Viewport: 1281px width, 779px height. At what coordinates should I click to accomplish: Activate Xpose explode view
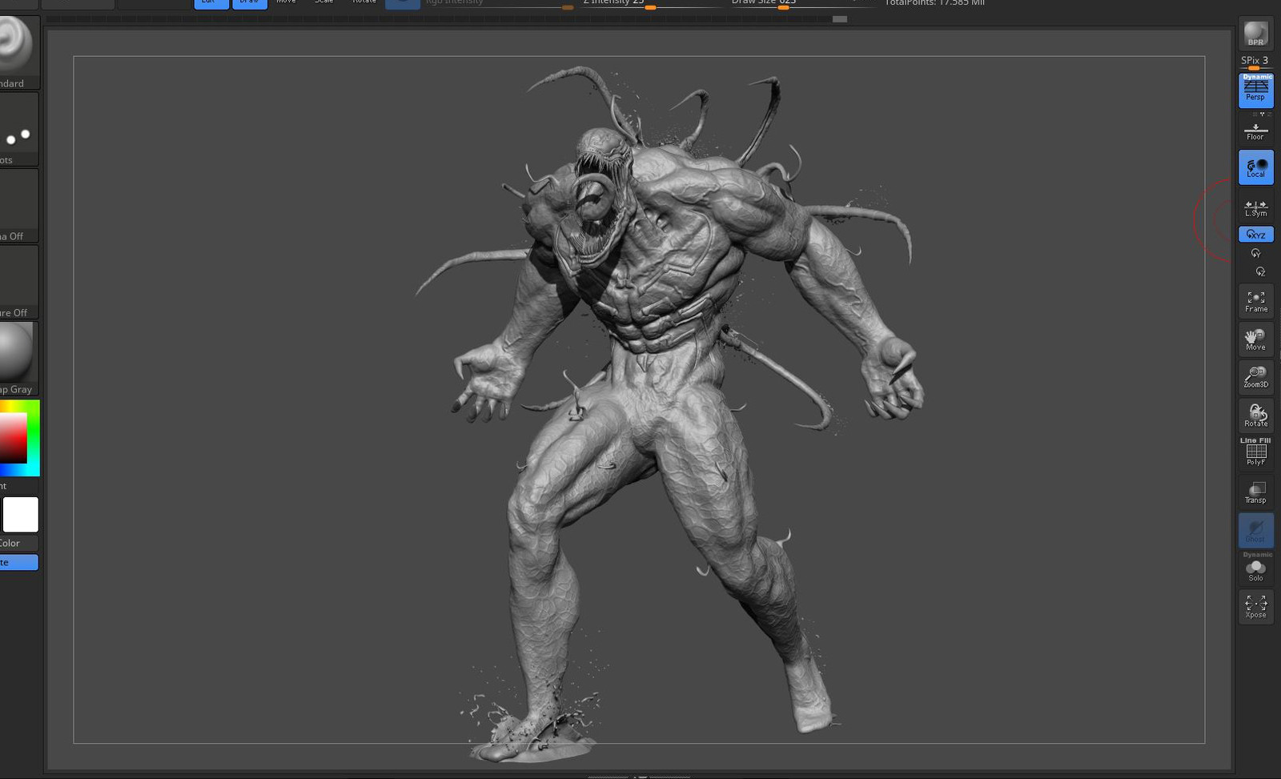click(1255, 607)
